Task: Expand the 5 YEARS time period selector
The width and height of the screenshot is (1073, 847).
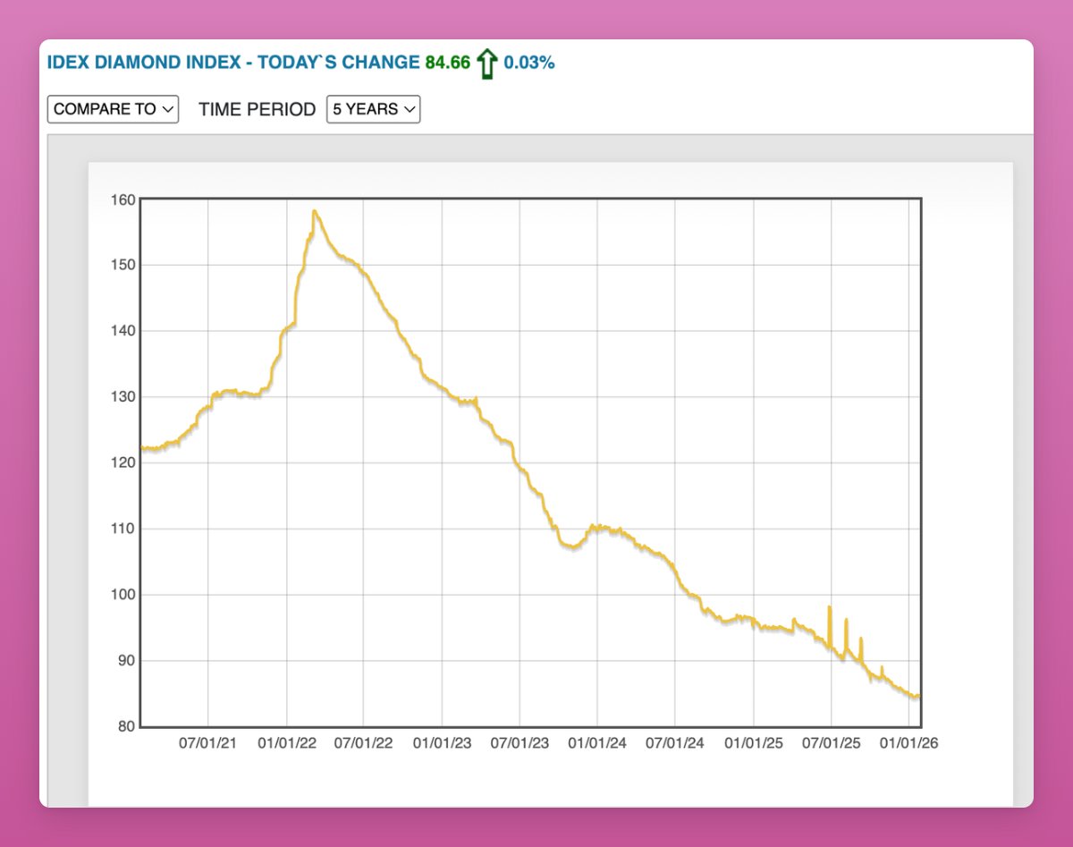Action: click(373, 109)
